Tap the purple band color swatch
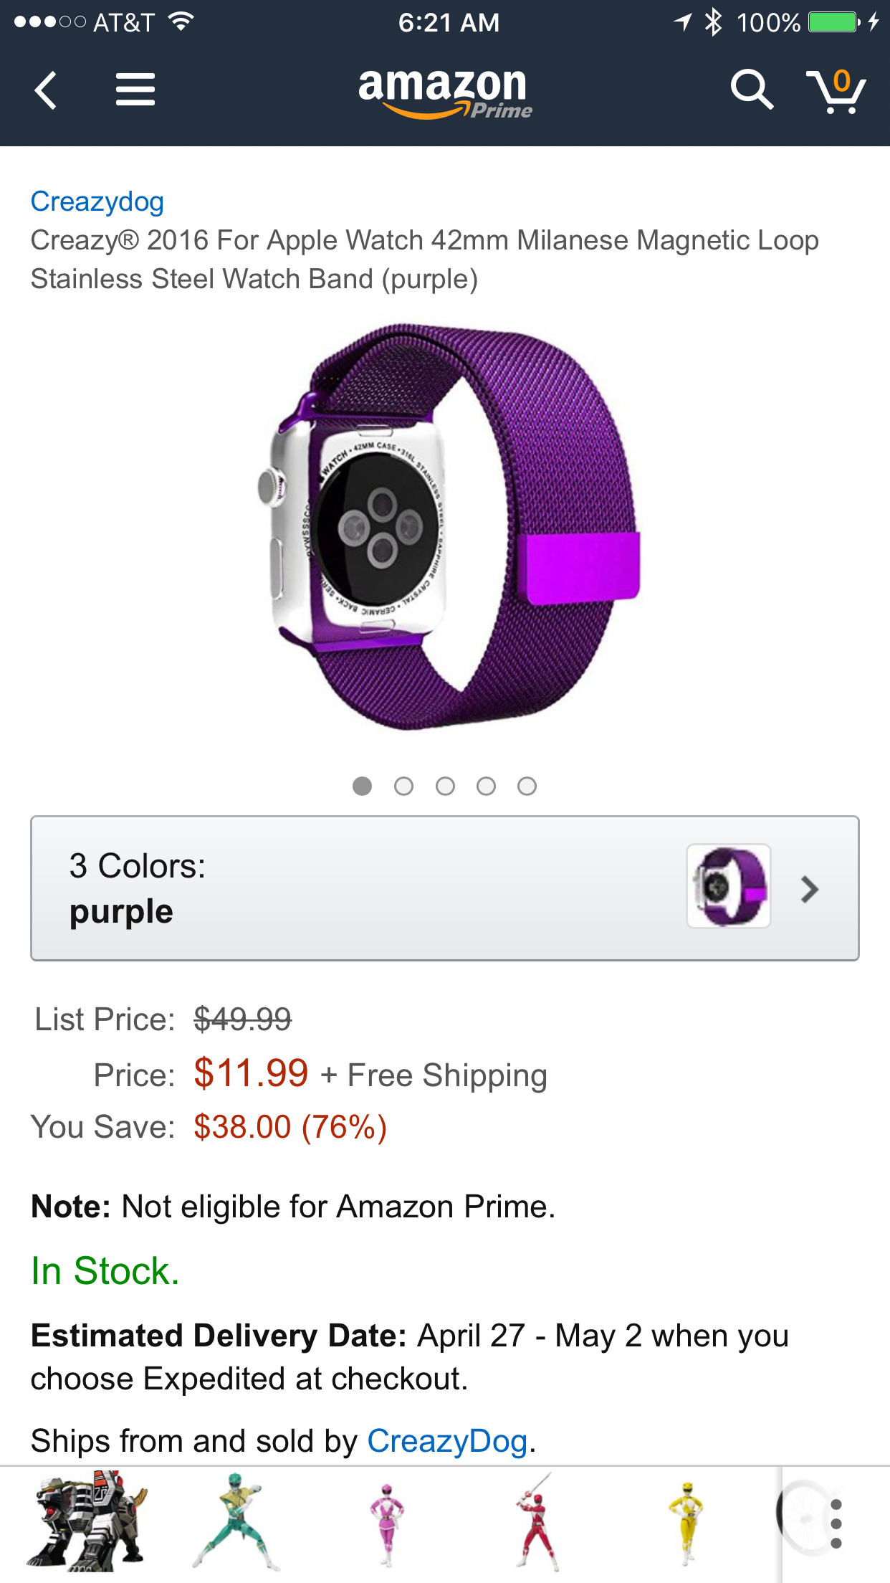The image size is (890, 1583). (x=729, y=887)
